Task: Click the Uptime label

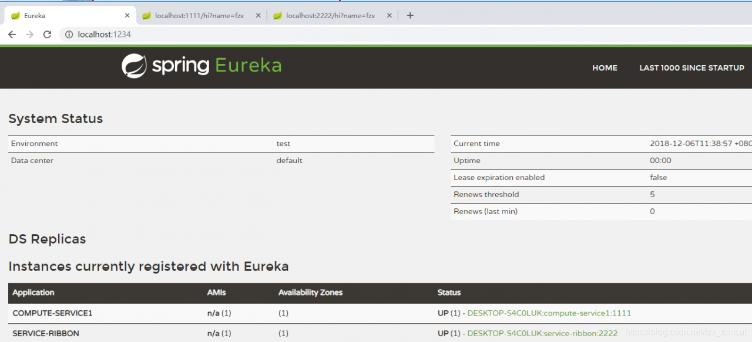Action: coord(467,161)
